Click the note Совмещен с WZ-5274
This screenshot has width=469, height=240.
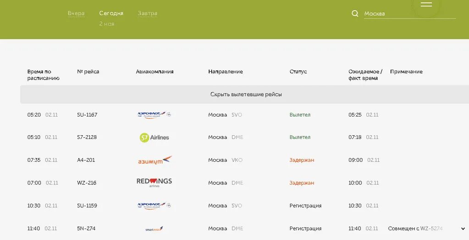pyautogui.click(x=415, y=229)
